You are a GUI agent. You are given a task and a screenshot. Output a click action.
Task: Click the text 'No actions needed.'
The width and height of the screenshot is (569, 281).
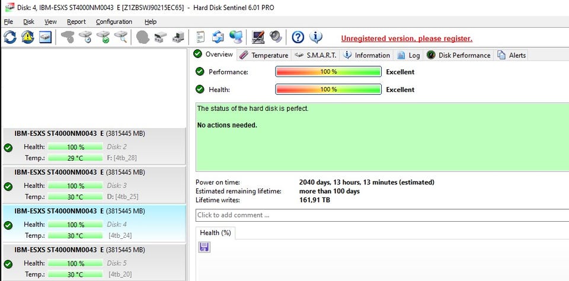pos(227,125)
